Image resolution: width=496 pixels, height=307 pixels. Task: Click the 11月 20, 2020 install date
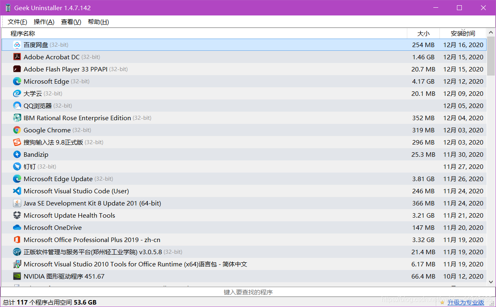[463, 227]
